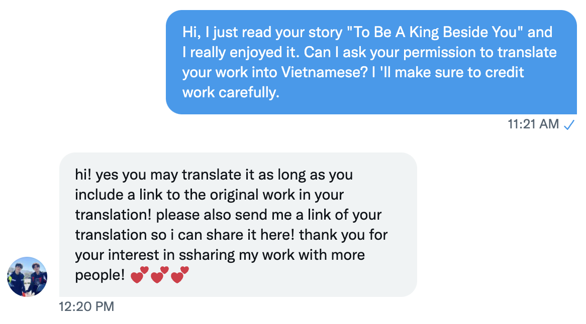Click the sender's profile avatar
The width and height of the screenshot is (586, 324).
tap(27, 277)
